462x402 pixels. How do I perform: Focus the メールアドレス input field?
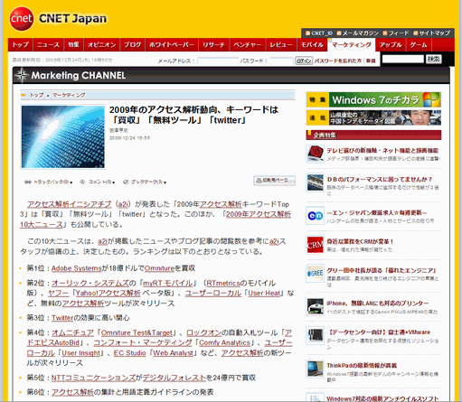[218, 61]
